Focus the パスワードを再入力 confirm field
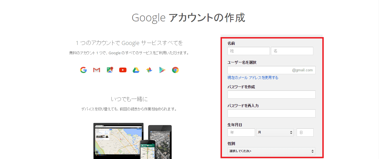Screen dimensions: 379x159 click(272, 113)
